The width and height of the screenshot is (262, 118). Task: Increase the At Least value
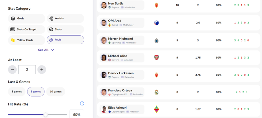[x=42, y=70]
